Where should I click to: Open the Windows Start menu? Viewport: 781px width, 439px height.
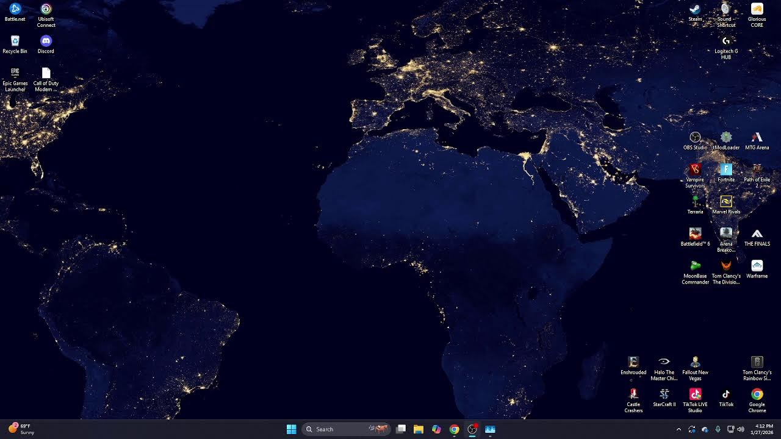point(291,429)
